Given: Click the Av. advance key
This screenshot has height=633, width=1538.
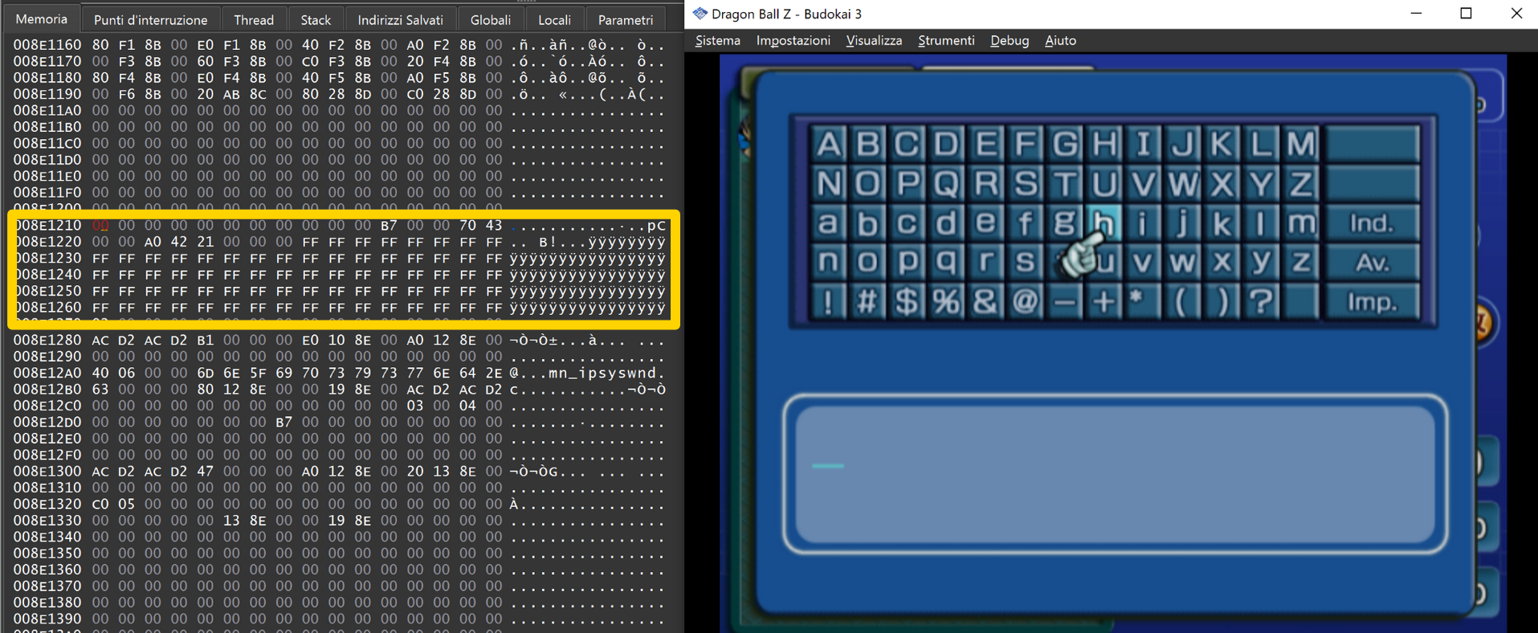Looking at the screenshot, I should coord(1373,262).
